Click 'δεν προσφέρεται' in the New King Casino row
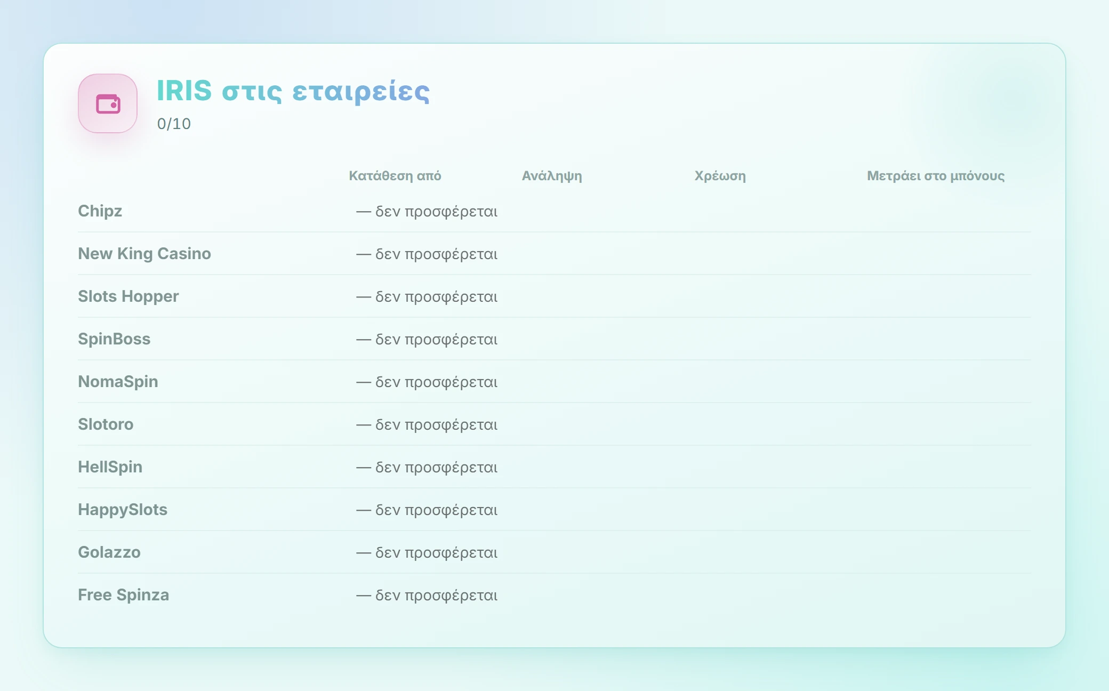The image size is (1109, 691). click(437, 254)
